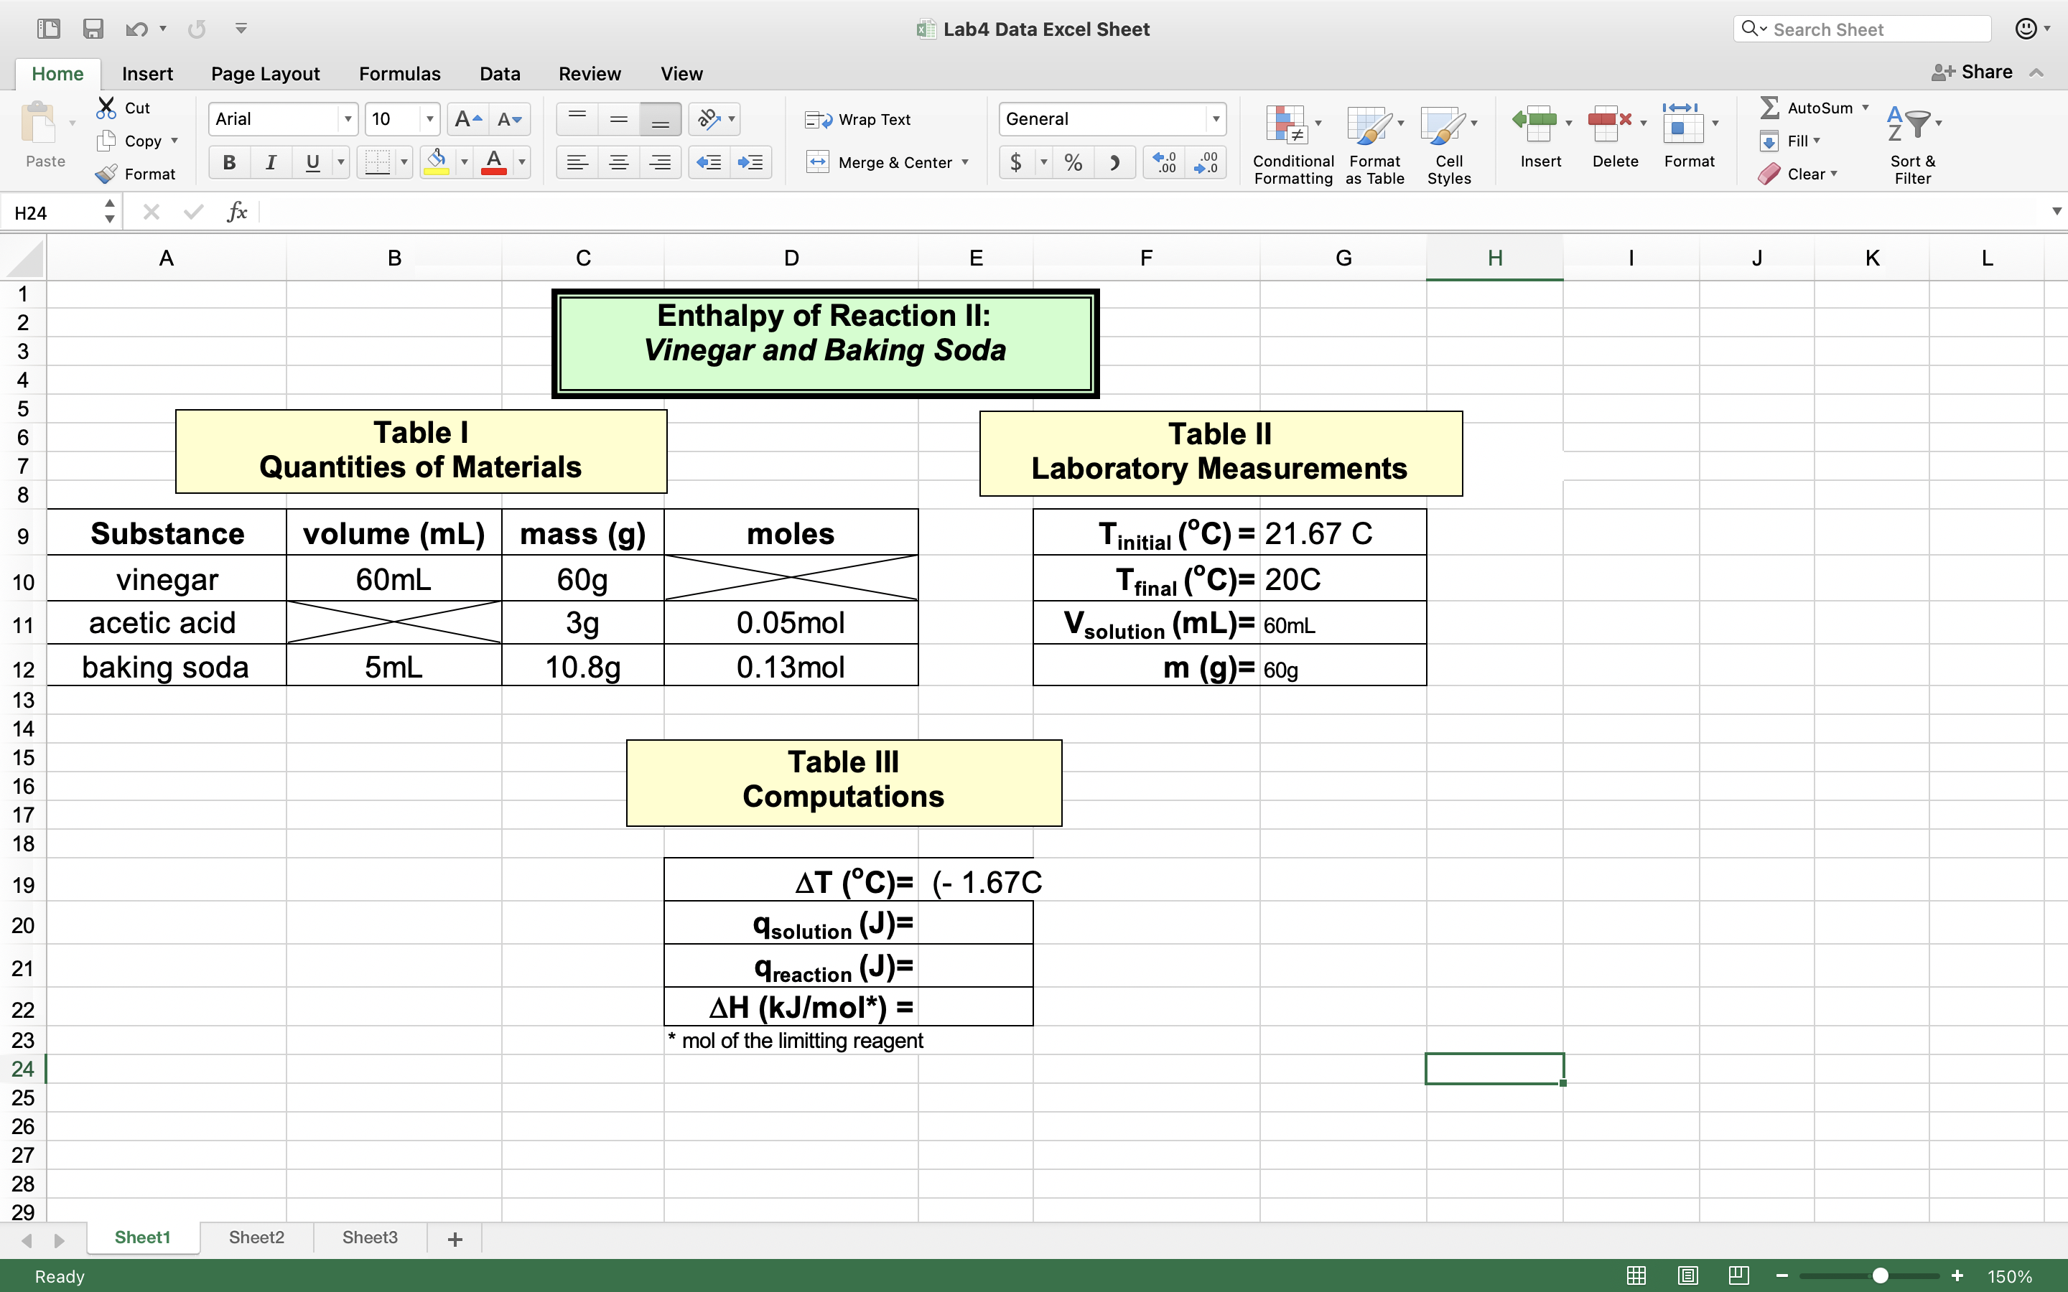2068x1292 pixels.
Task: Adjust the zoom slider handle
Action: tap(1880, 1275)
